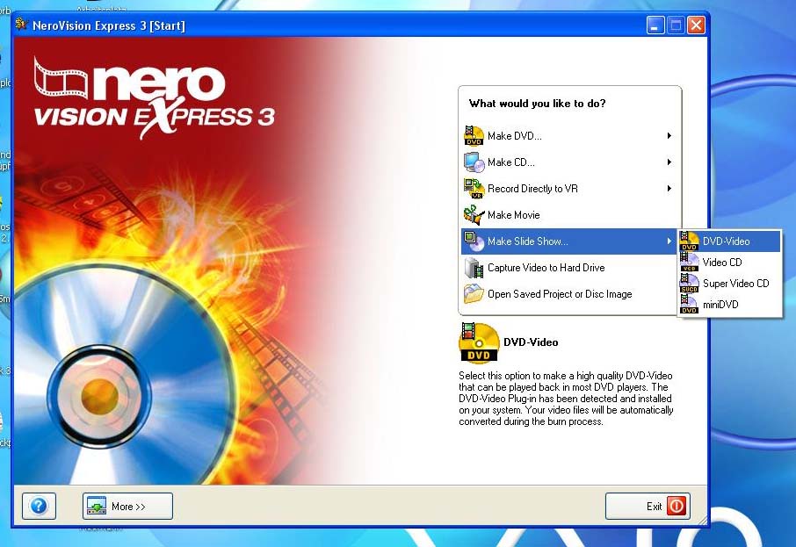
Task: Click the Capture Video to Hard Drive icon
Action: coord(474,268)
